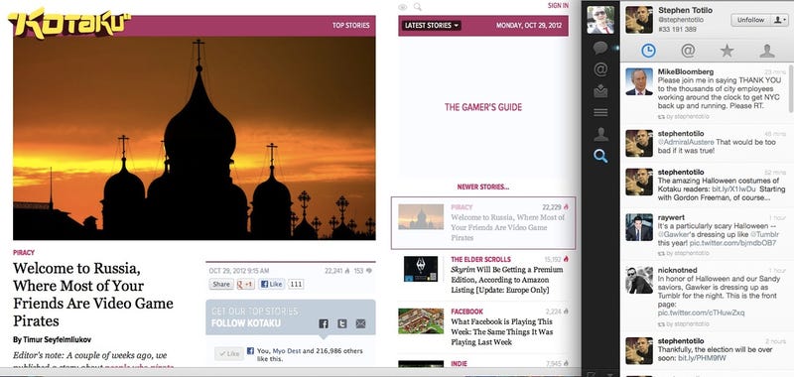Switch to star favorites tab on profile
Screen dimensions: 794x377
coord(727,50)
